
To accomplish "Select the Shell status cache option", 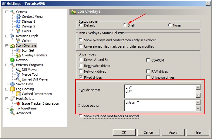I will coord(125,25).
